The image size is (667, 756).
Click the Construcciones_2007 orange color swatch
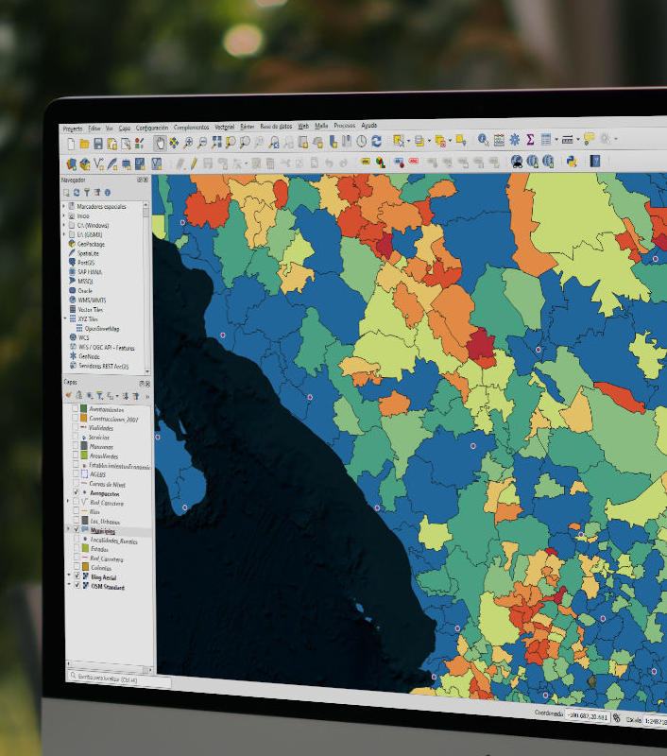click(x=83, y=419)
